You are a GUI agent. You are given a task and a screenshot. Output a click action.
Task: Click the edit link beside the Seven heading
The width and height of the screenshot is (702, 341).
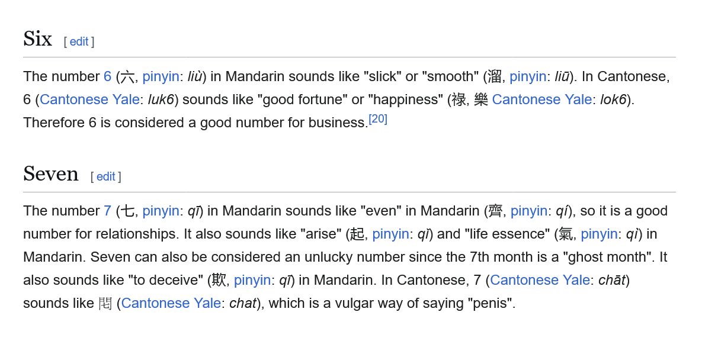pos(105,176)
